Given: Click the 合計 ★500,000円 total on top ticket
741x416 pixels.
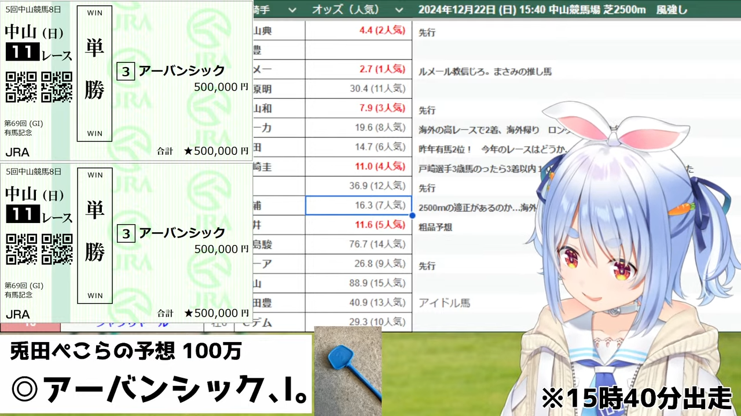Looking at the screenshot, I should (x=203, y=151).
